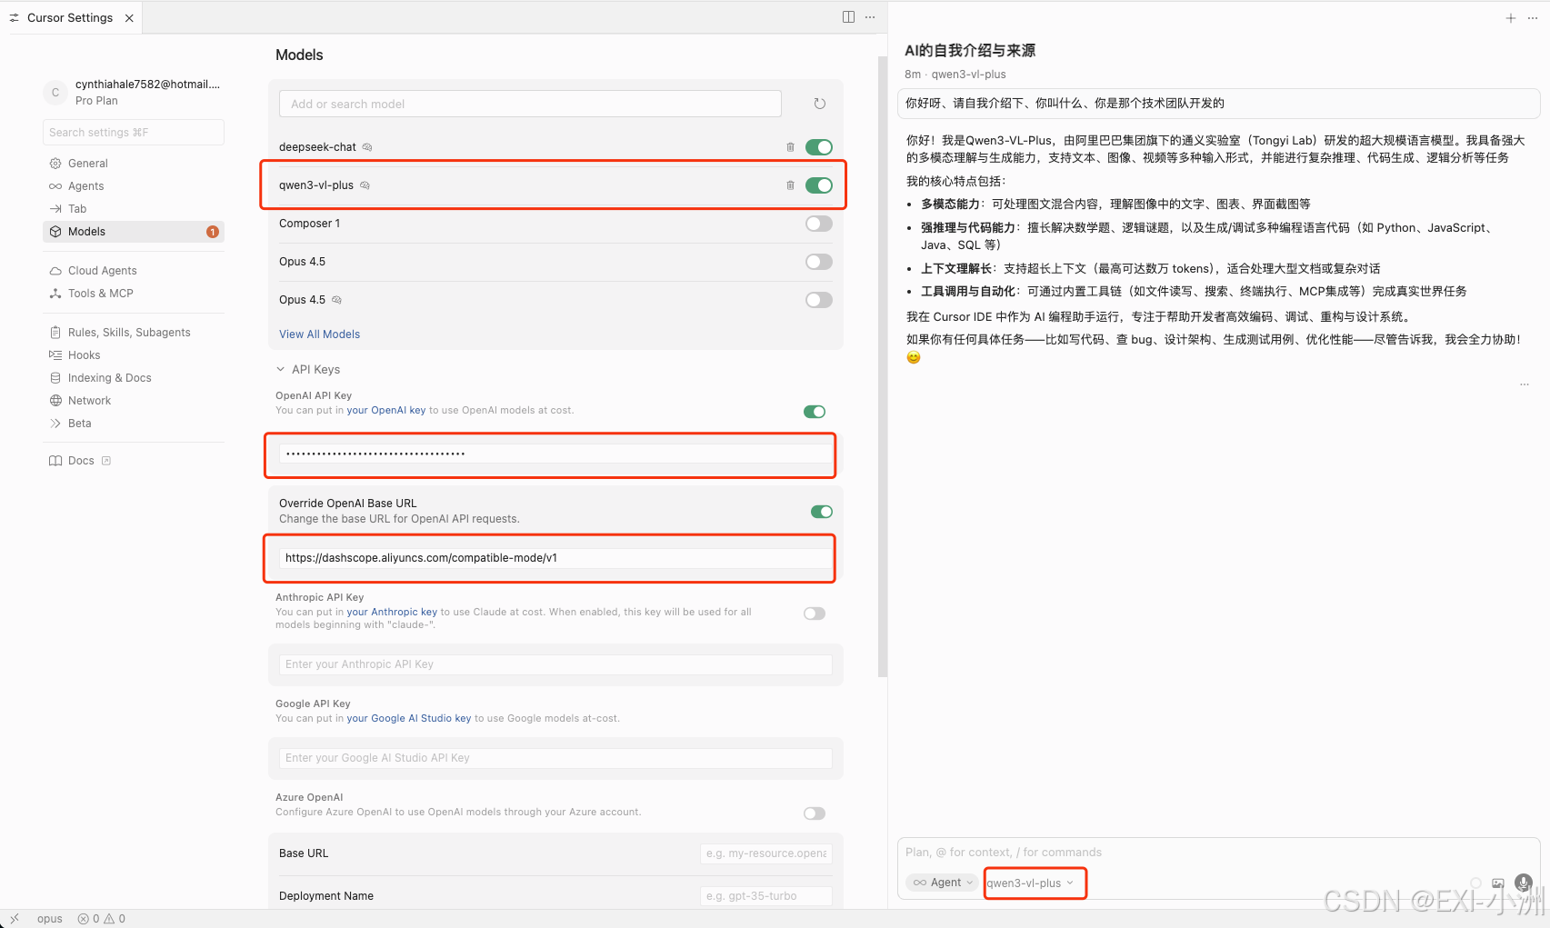Click Enter your Google AI Studio field
This screenshot has height=928, width=1550.
[x=555, y=758]
